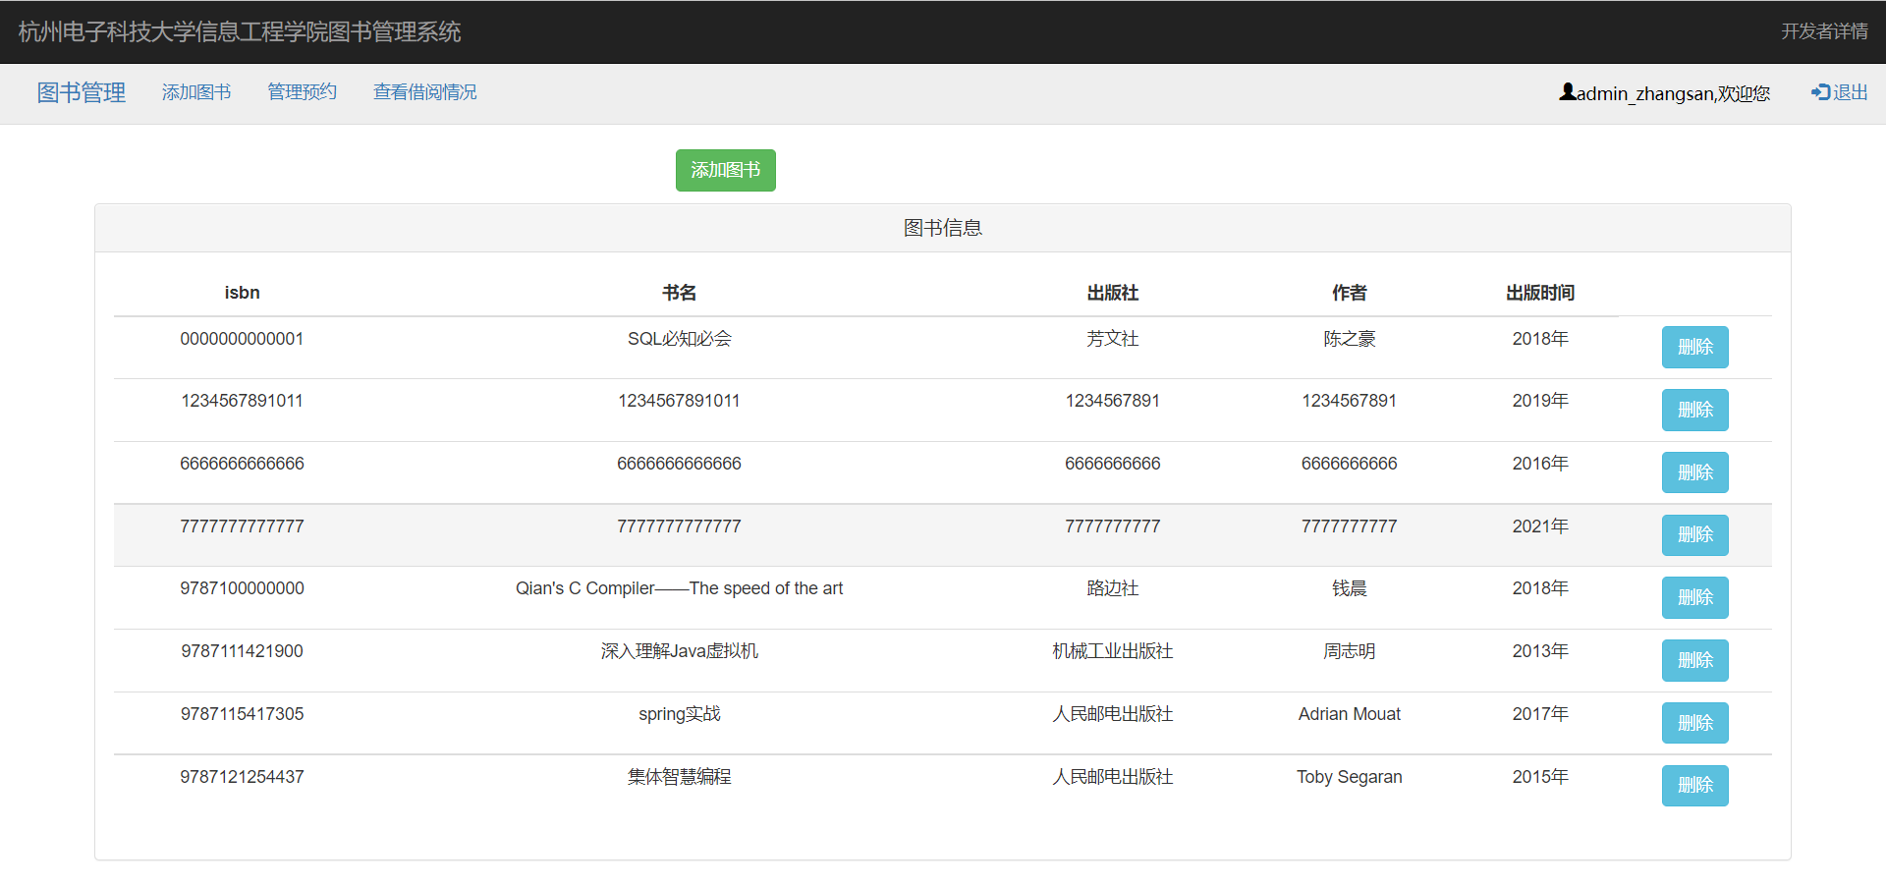Select the book title SQL必知必会
The width and height of the screenshot is (1886, 886).
680,339
